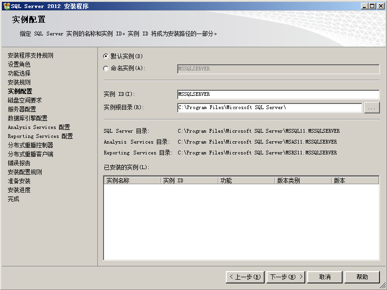This screenshot has height=290, width=387.
Task: Click the 服务器配置 step in sidebar
Action: point(22,109)
